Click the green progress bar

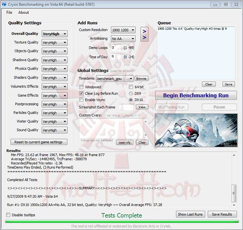click(x=122, y=222)
